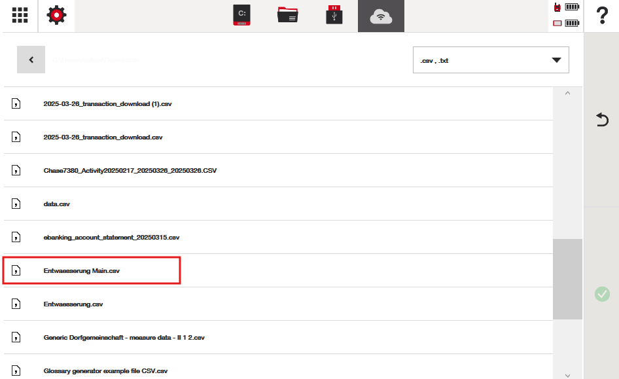Click the vertical scrollbar thumb
This screenshot has height=379, width=619.
(567, 279)
